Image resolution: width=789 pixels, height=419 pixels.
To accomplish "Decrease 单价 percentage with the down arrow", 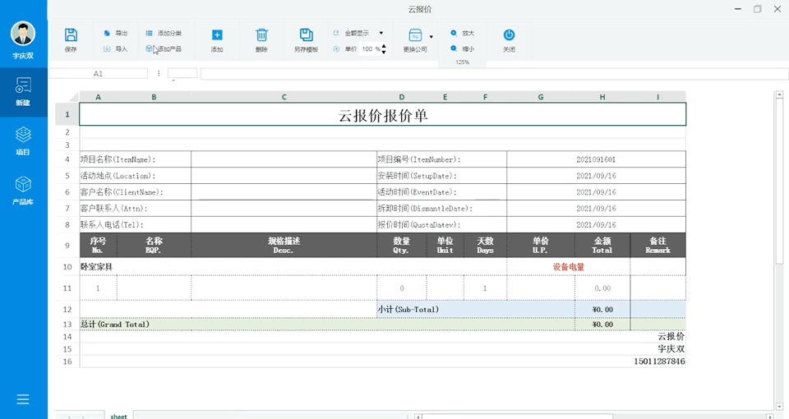I will (x=384, y=52).
